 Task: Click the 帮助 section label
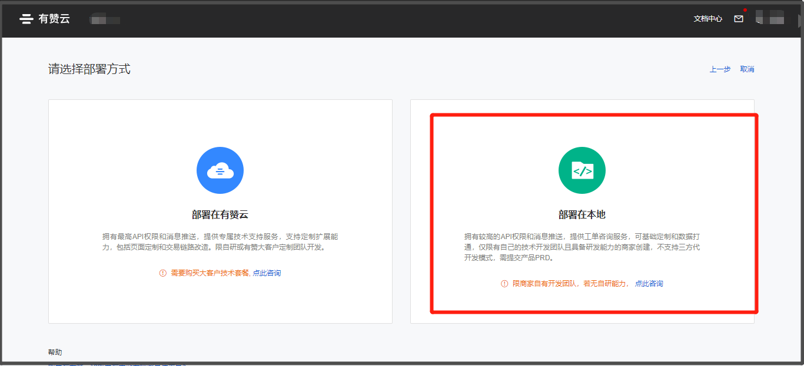55,352
